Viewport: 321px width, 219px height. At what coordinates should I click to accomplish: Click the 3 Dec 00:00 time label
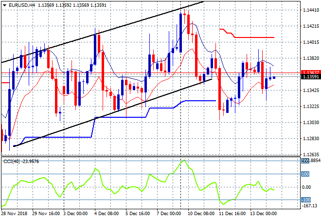coord(75,214)
